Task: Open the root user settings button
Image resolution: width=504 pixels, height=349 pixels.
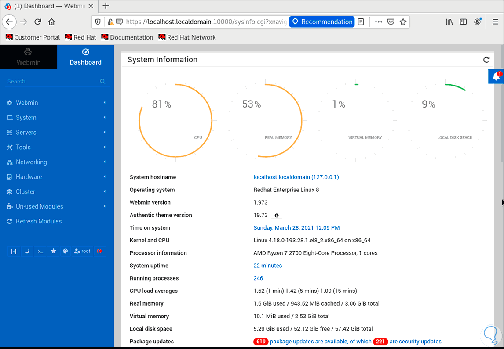Action: pyautogui.click(x=82, y=252)
